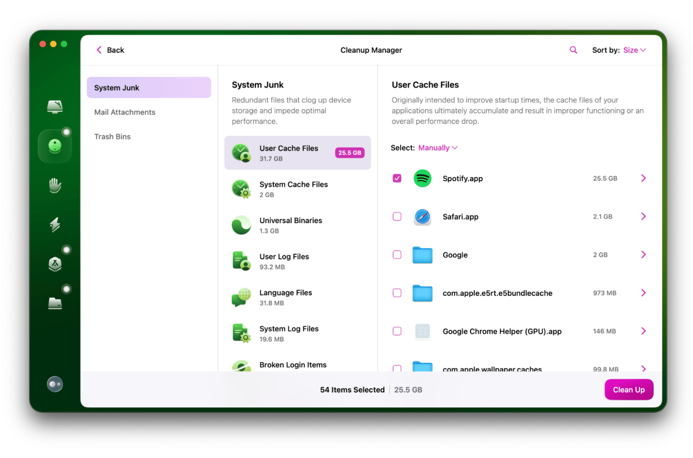Select the Cleanup sidebar icon with green ball
The image size is (693, 458).
point(55,146)
